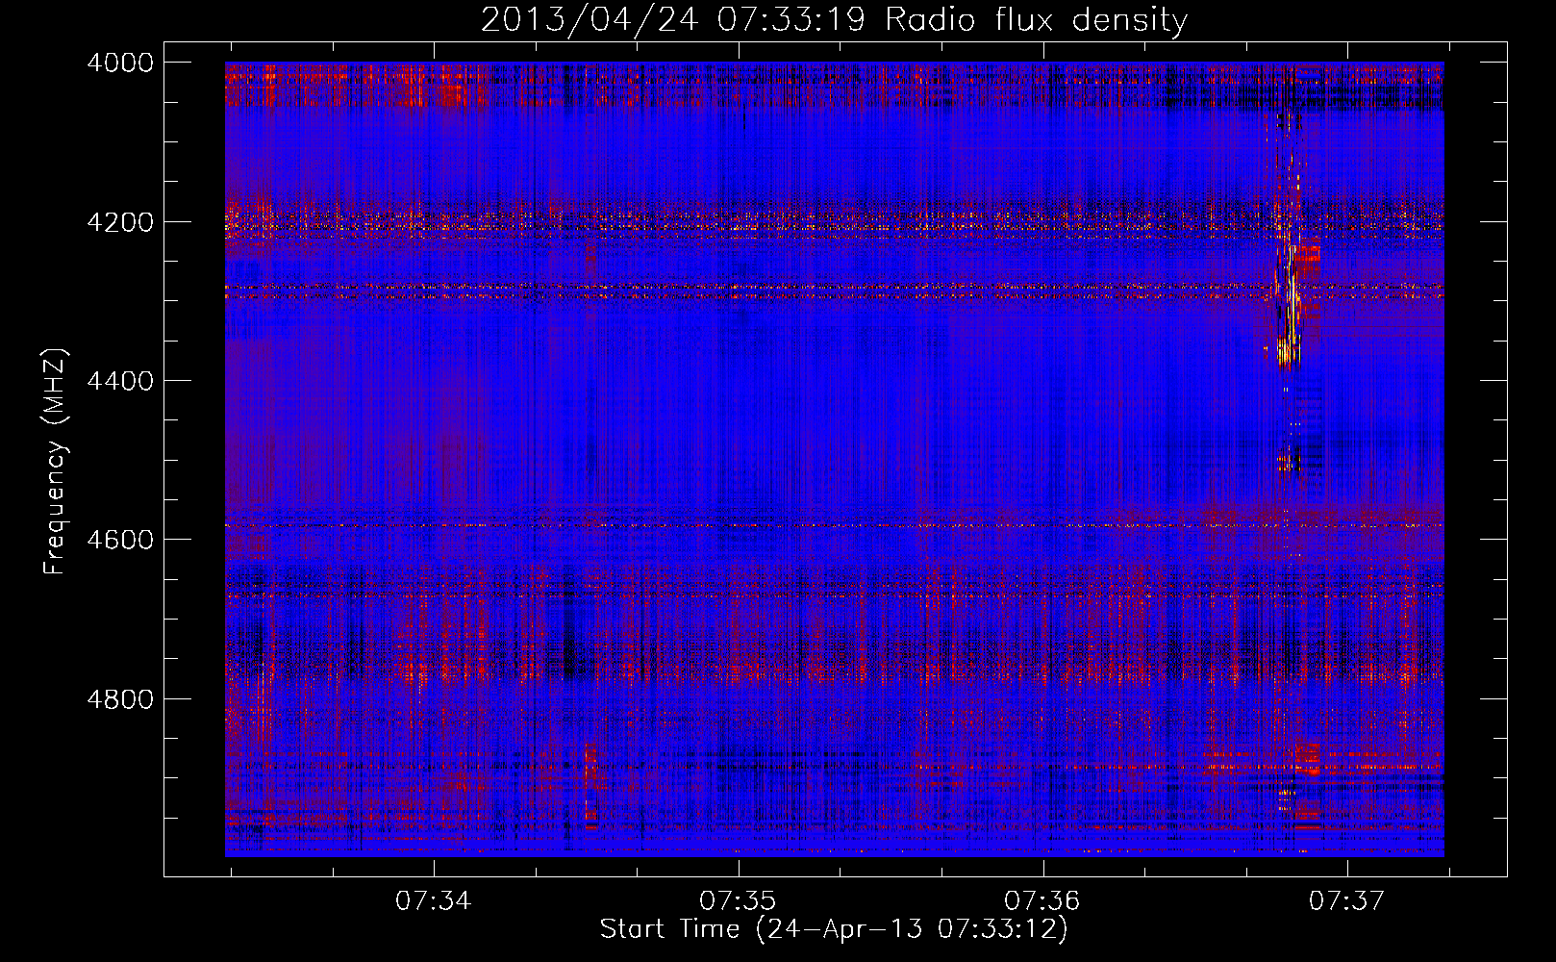Select the 4000 frequency axis label
Viewport: 1556px width, 962px height.
[x=120, y=63]
